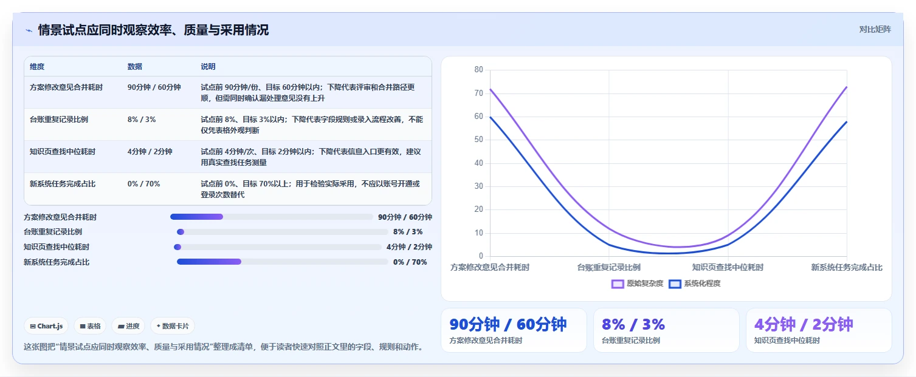916x377 pixels.
Task: Click the y-axis value 80
Action: tap(478, 70)
